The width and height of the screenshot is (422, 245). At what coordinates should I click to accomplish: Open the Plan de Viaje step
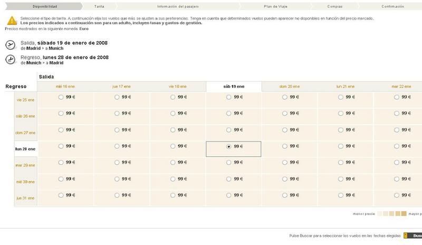coord(275,6)
